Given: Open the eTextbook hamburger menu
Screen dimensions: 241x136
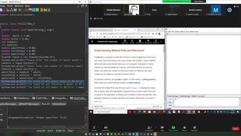Looking at the screenshot, I should [92, 42].
